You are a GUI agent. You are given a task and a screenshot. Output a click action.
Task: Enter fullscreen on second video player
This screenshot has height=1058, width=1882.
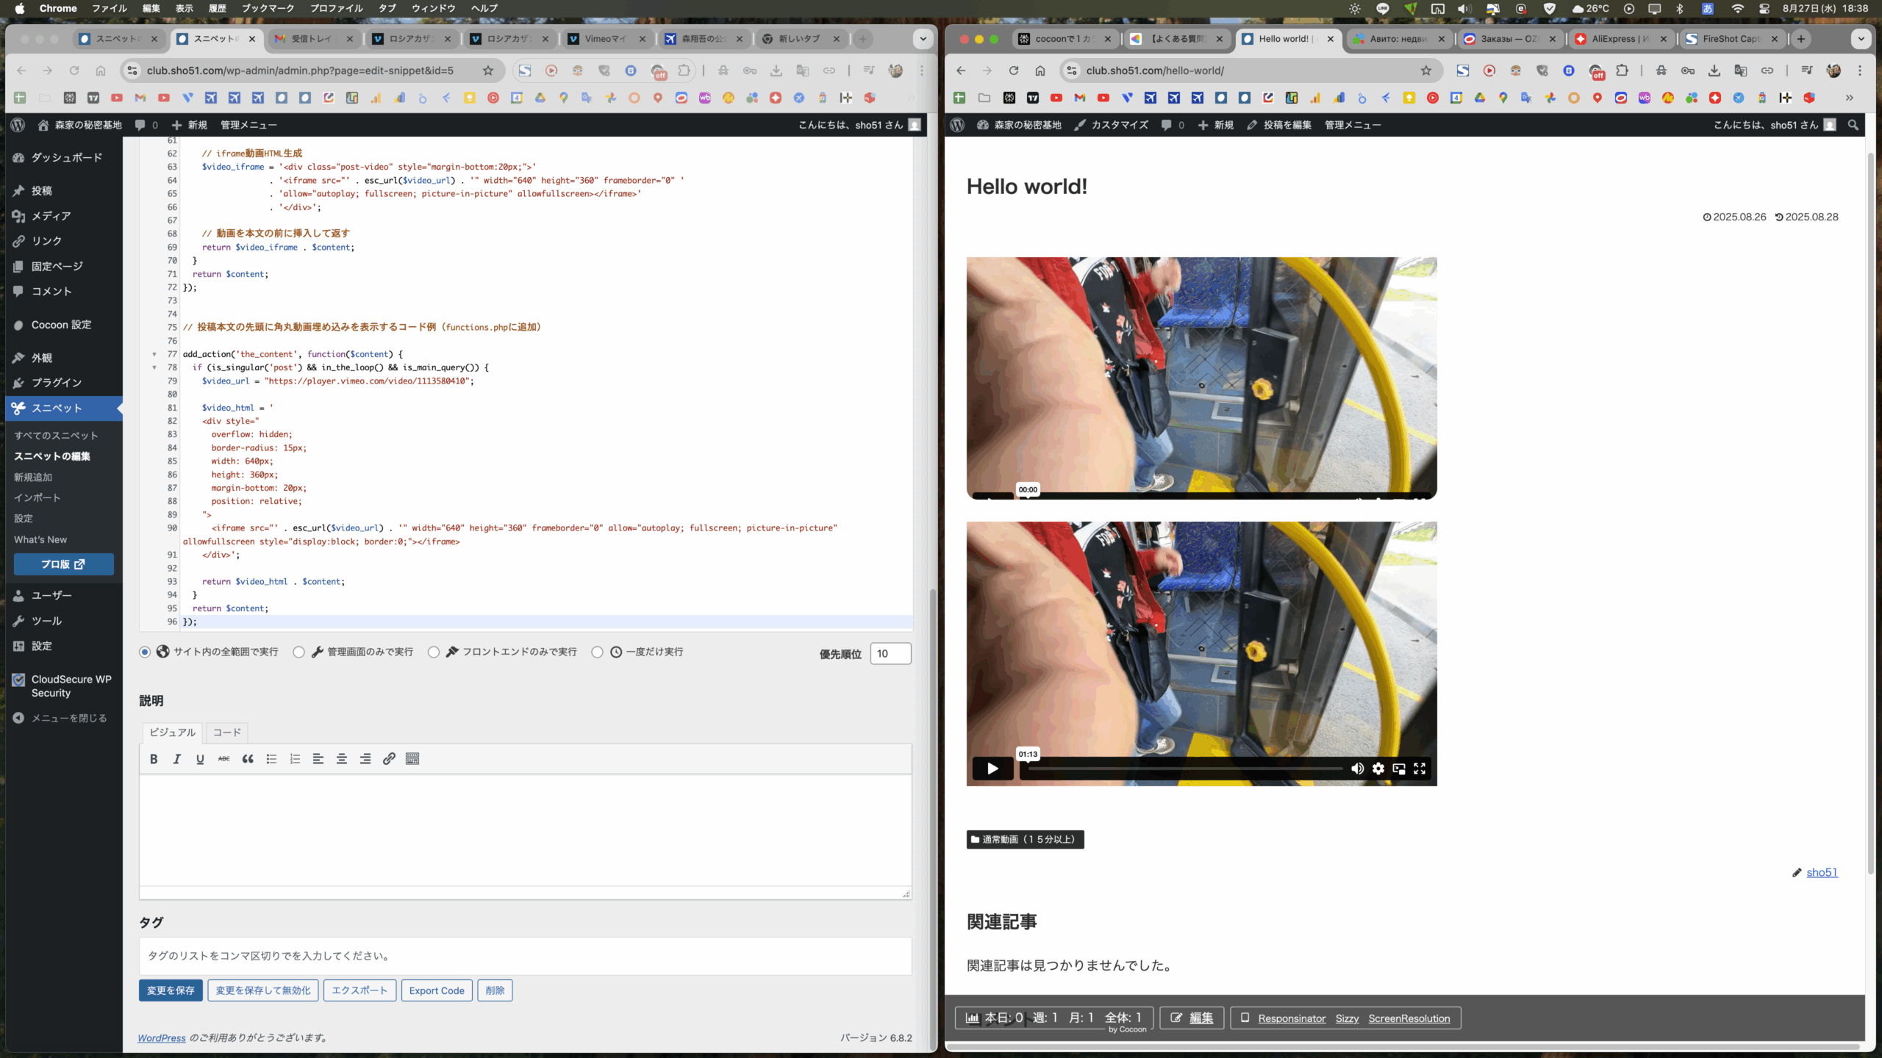(1420, 769)
